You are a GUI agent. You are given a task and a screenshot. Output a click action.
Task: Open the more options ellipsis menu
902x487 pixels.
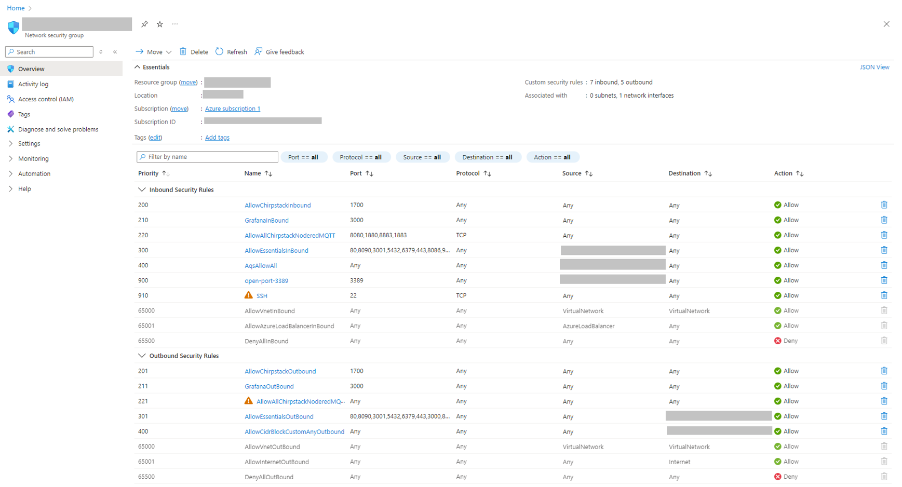[175, 24]
